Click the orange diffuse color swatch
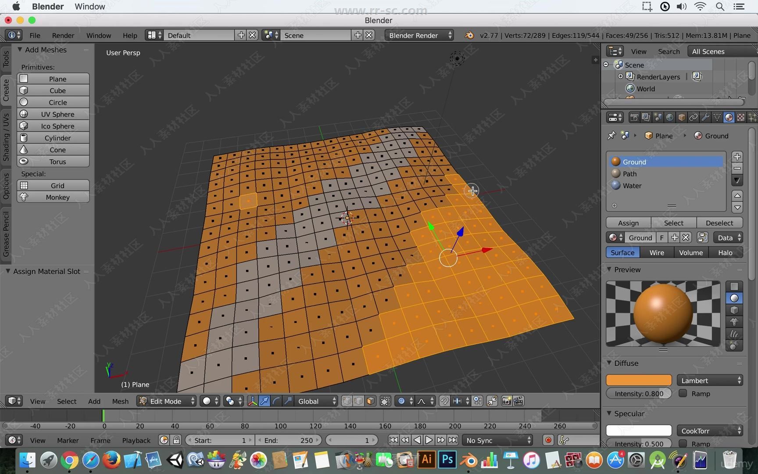 click(639, 380)
